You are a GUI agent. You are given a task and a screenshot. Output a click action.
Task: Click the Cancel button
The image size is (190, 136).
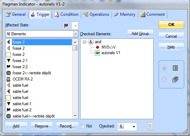pyautogui.click(x=171, y=36)
